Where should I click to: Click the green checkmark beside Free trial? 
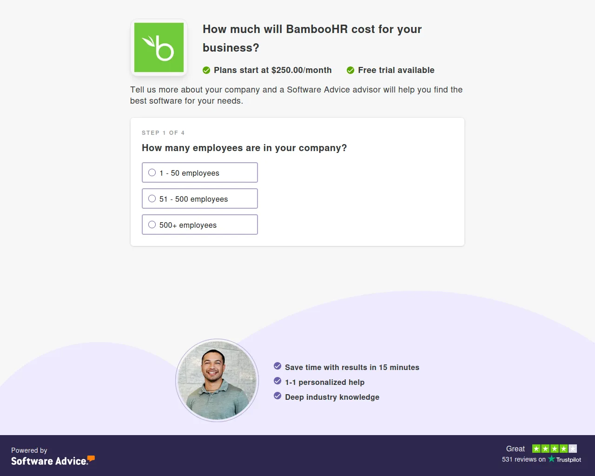[x=350, y=70]
